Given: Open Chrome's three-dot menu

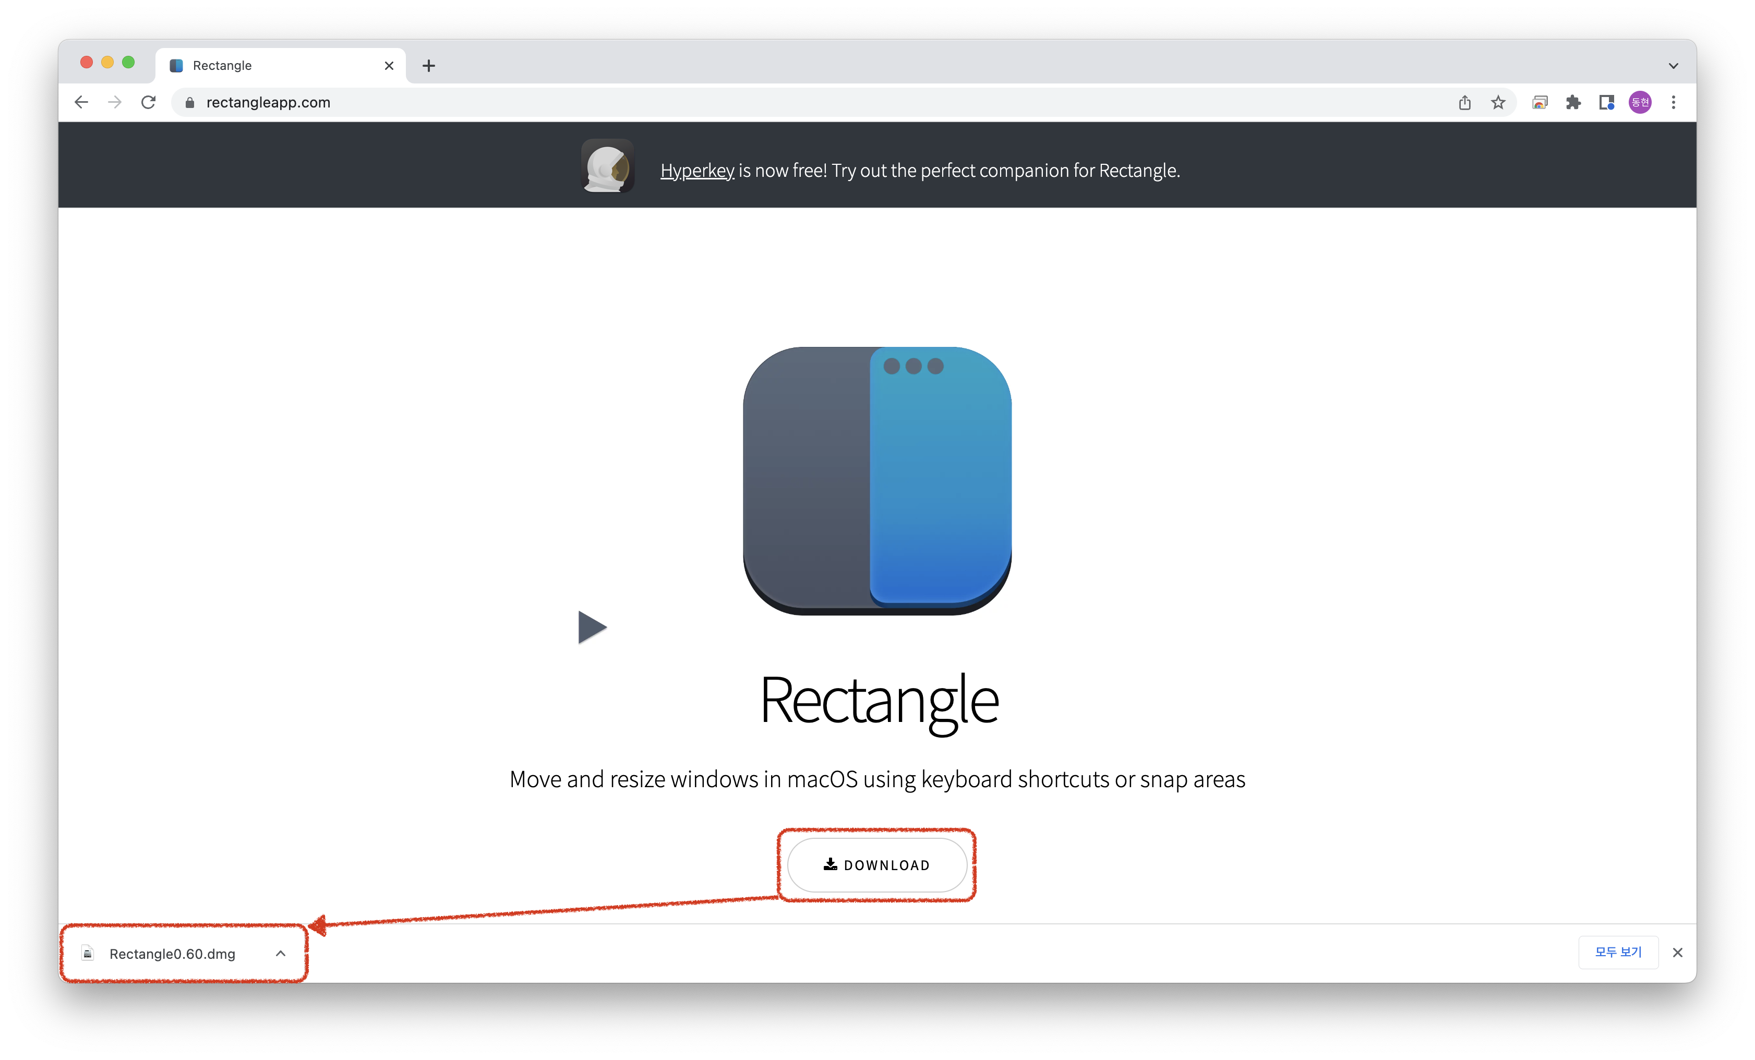Looking at the screenshot, I should click(1673, 103).
